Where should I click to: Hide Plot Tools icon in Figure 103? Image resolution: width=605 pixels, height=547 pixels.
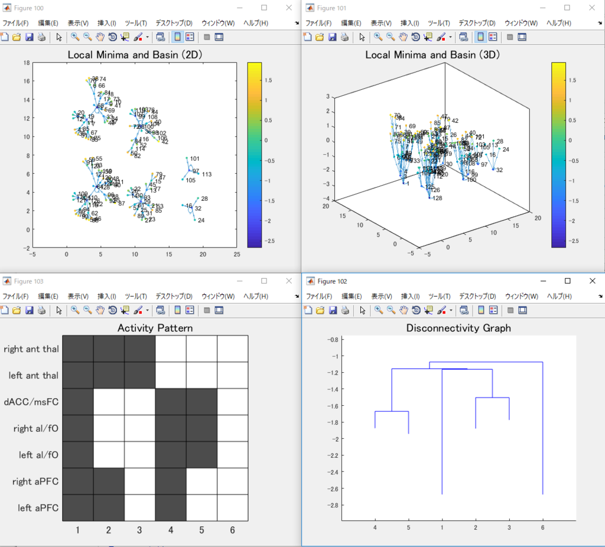pos(207,310)
